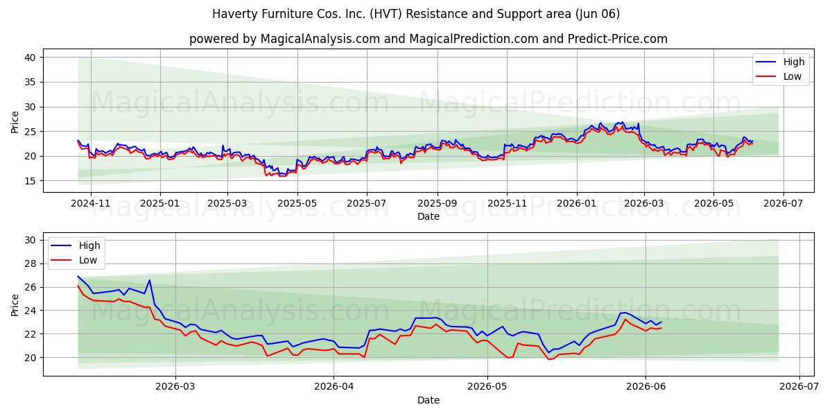Screen dimensions: 832x416
Task: Click the '2026-06' date tick on bottom chart
Action: [645, 388]
